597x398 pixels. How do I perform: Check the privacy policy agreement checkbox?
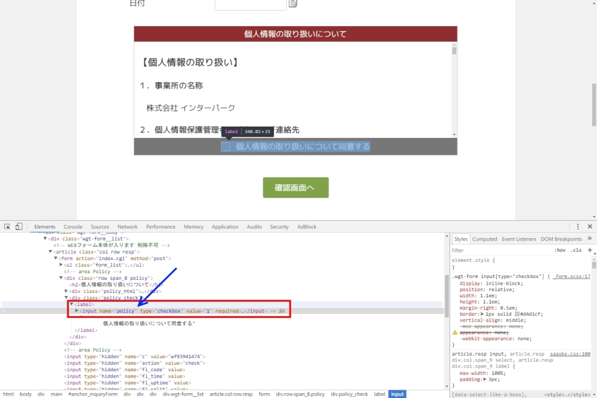[226, 147]
